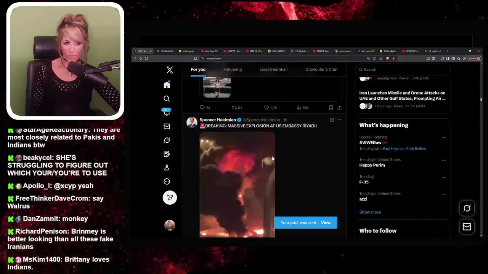Open the azzi trending topic
Image resolution: width=488 pixels, height=274 pixels.
point(363,199)
